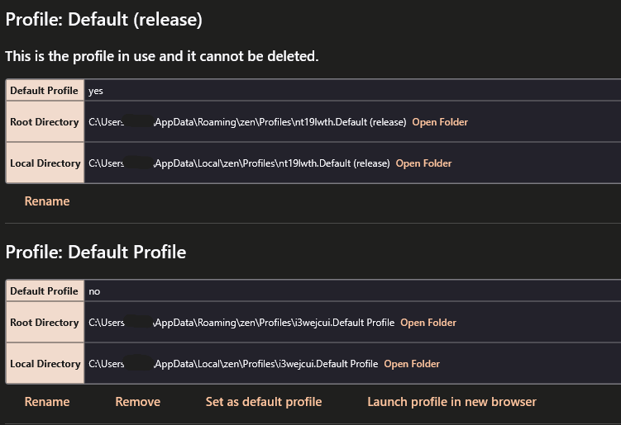Click Root Directory label in first profile table
The width and height of the screenshot is (621, 425).
click(45, 122)
